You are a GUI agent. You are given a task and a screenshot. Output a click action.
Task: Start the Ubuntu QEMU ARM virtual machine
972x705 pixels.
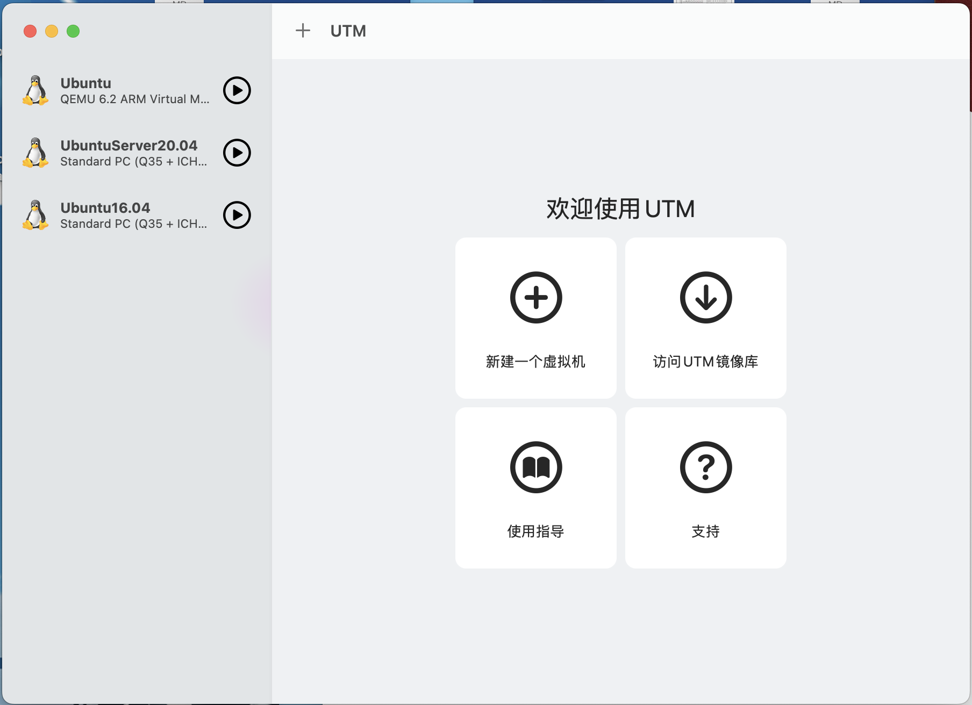coord(237,90)
